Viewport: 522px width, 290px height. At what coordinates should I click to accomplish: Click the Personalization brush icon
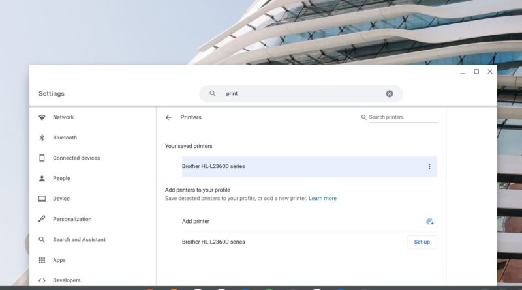click(x=42, y=219)
